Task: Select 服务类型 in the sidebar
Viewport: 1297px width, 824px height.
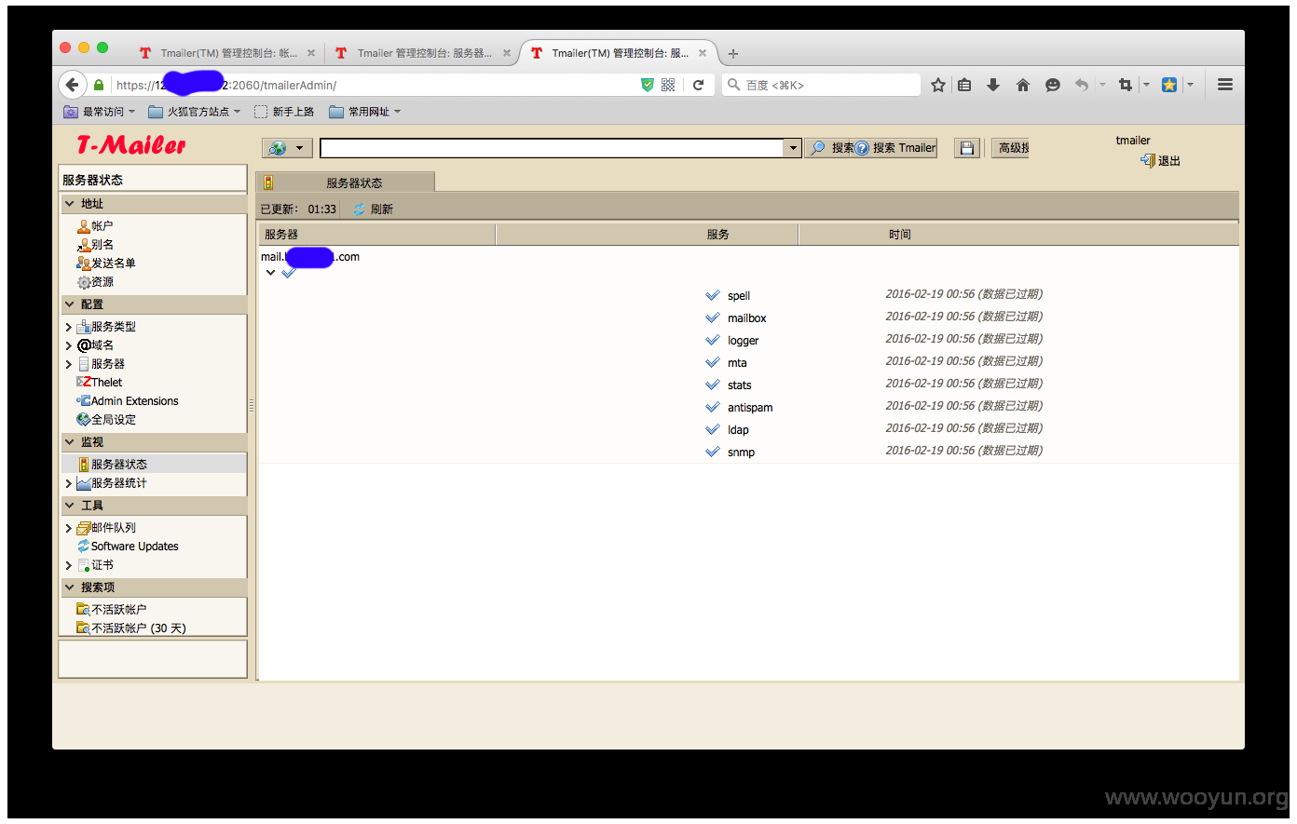Action: tap(105, 327)
